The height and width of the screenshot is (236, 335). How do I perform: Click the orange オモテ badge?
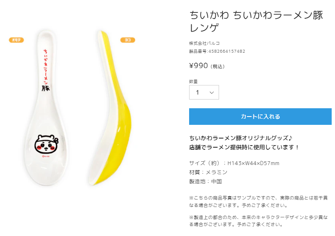point(16,40)
